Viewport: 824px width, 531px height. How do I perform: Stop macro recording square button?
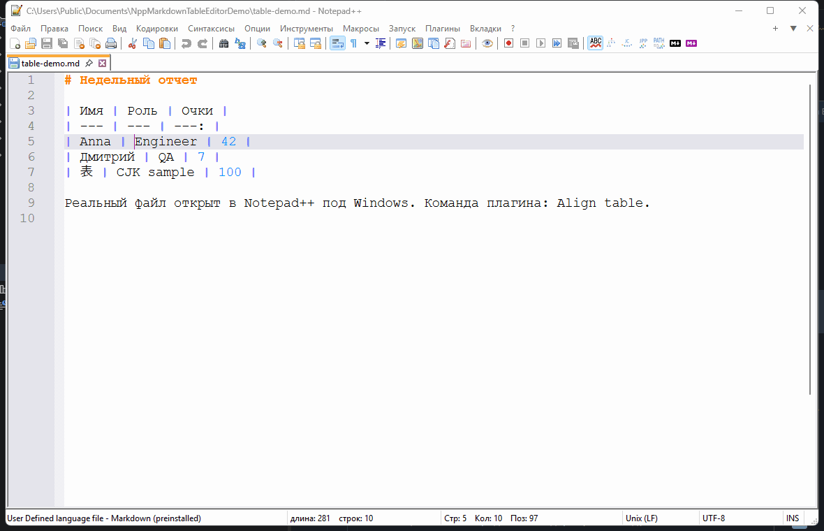524,43
